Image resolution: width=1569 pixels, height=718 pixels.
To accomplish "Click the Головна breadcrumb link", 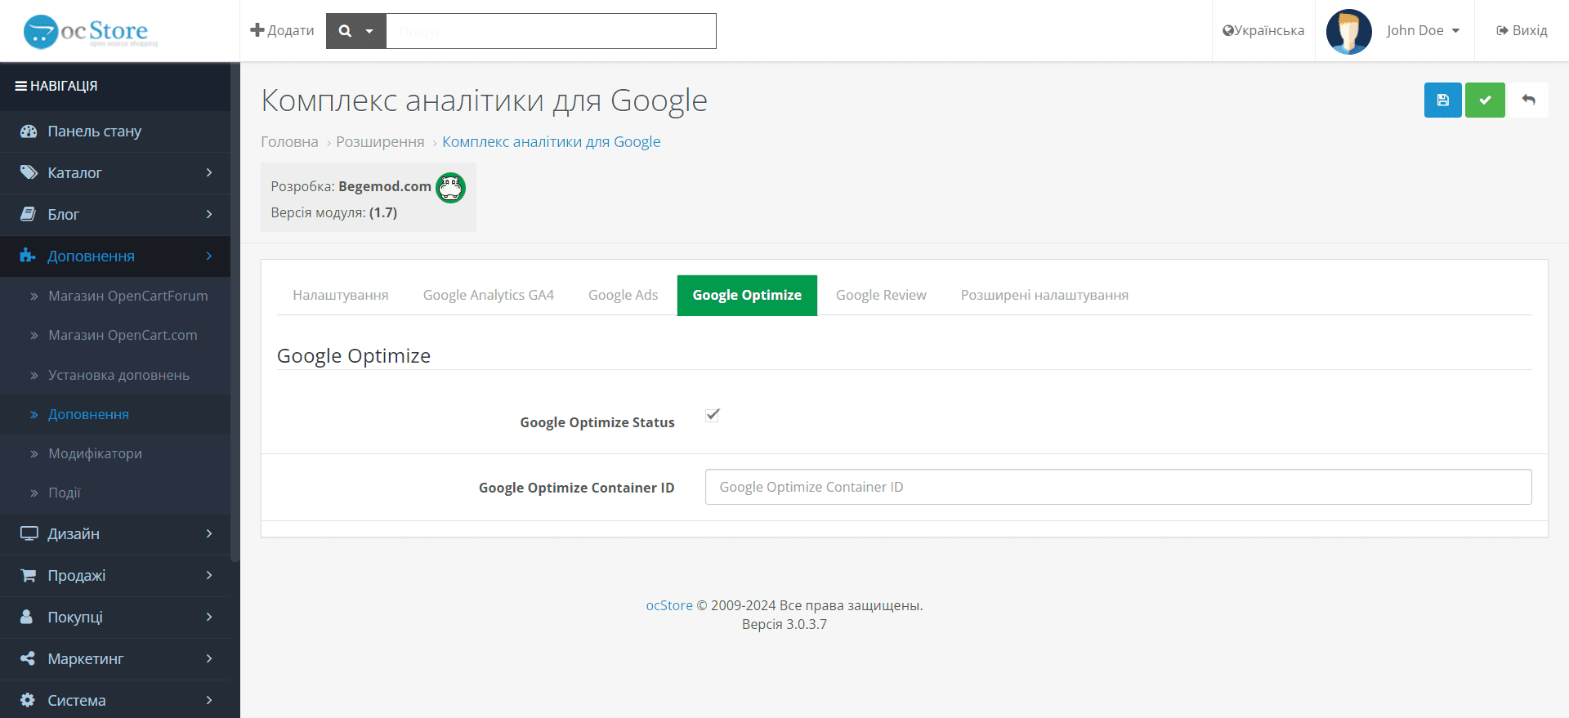I will (289, 141).
